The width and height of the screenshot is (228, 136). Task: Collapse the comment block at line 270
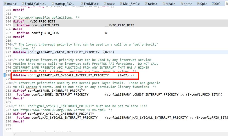(12, 44)
